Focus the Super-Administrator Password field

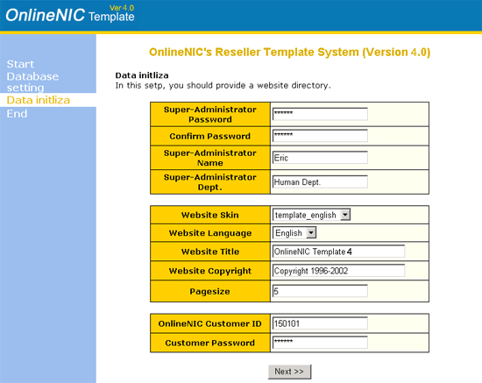coord(320,114)
